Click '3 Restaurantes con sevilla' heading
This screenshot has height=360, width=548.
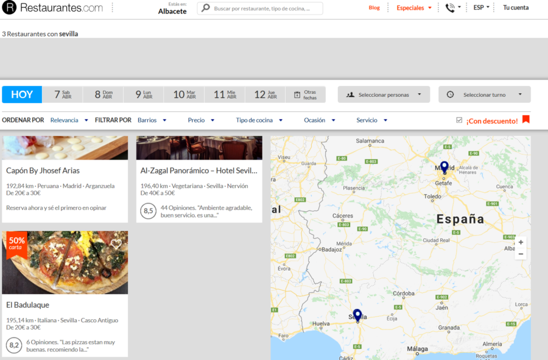click(40, 34)
